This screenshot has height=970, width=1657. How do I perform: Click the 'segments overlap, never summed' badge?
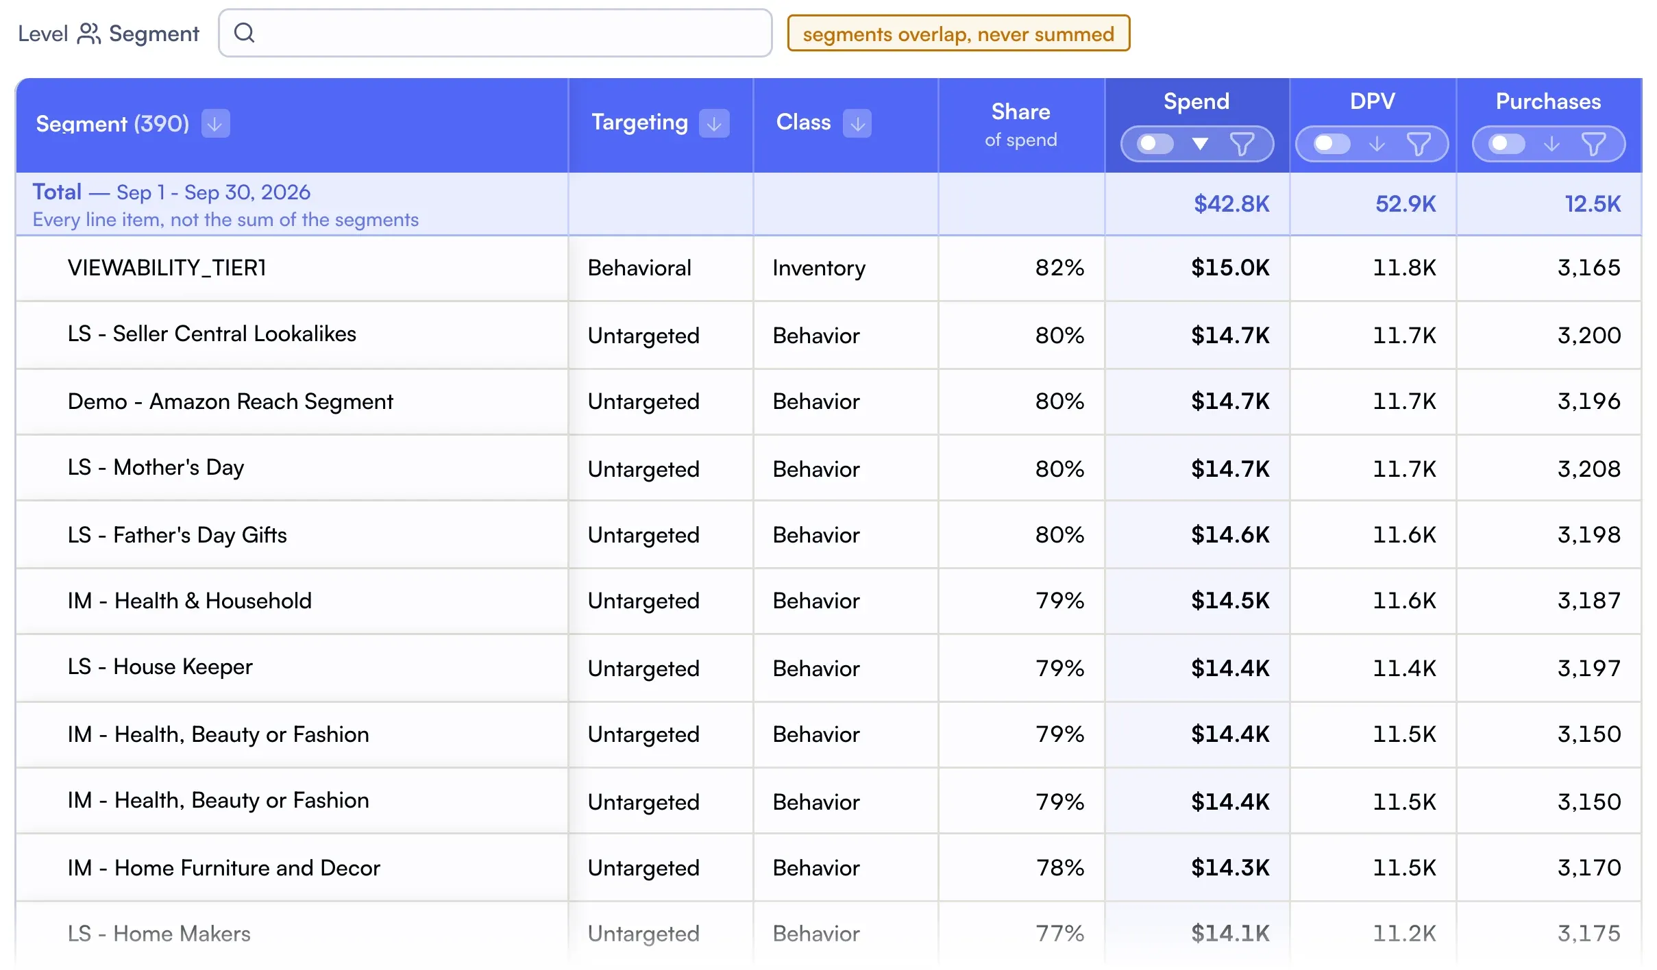click(958, 34)
